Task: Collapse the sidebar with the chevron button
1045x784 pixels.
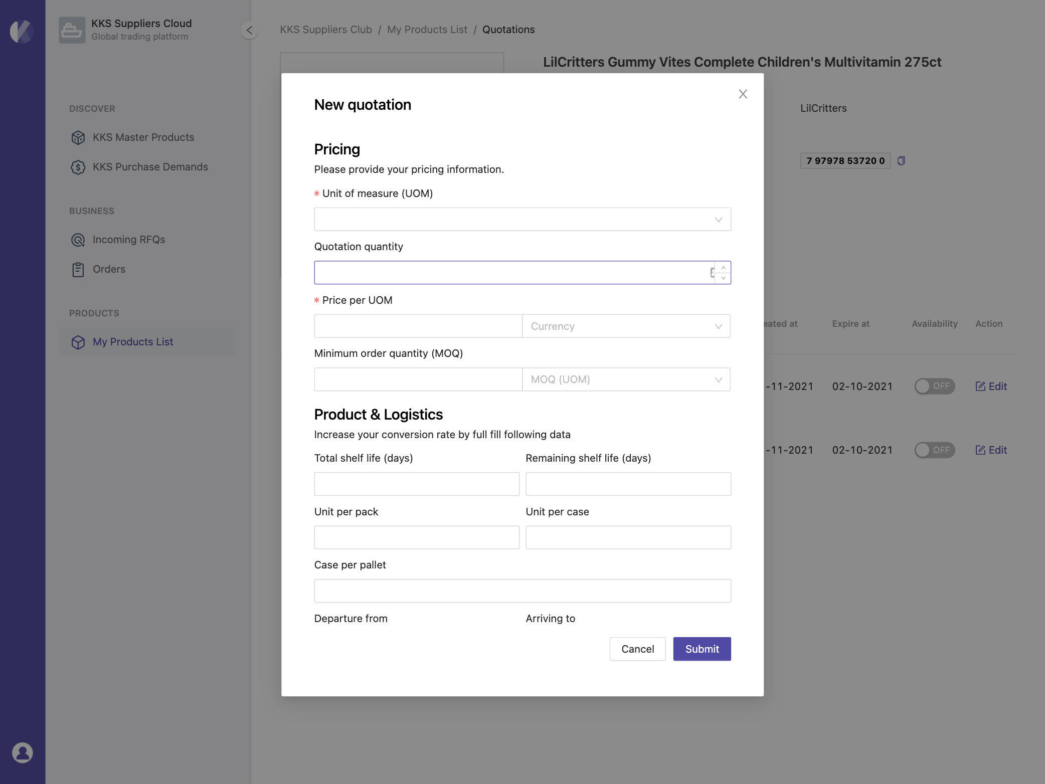Action: 249,30
